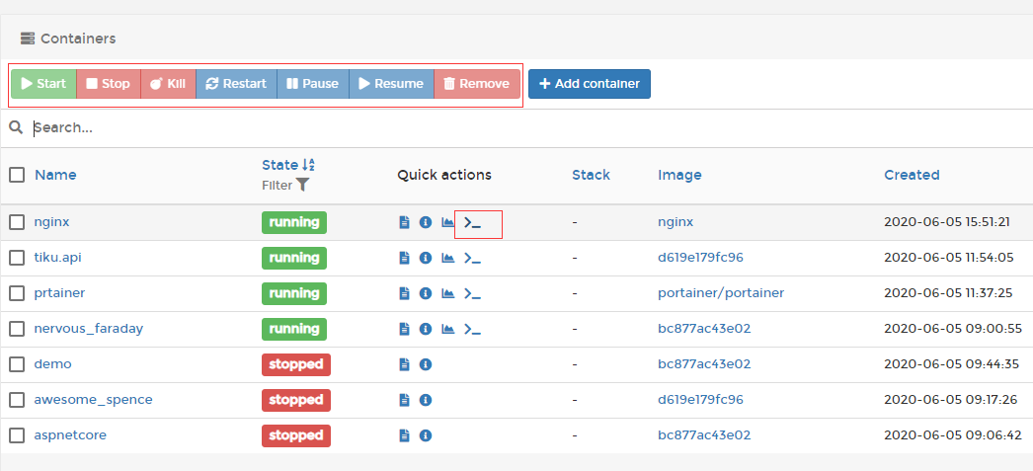
Task: Sort by the Stack column header
Action: tap(591, 175)
